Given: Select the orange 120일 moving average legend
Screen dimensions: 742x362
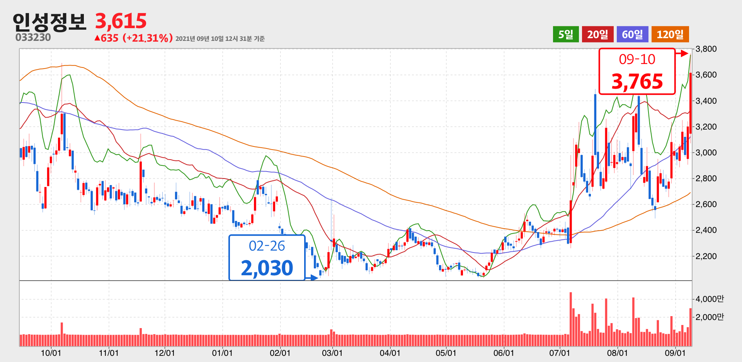Looking at the screenshot, I should [670, 34].
